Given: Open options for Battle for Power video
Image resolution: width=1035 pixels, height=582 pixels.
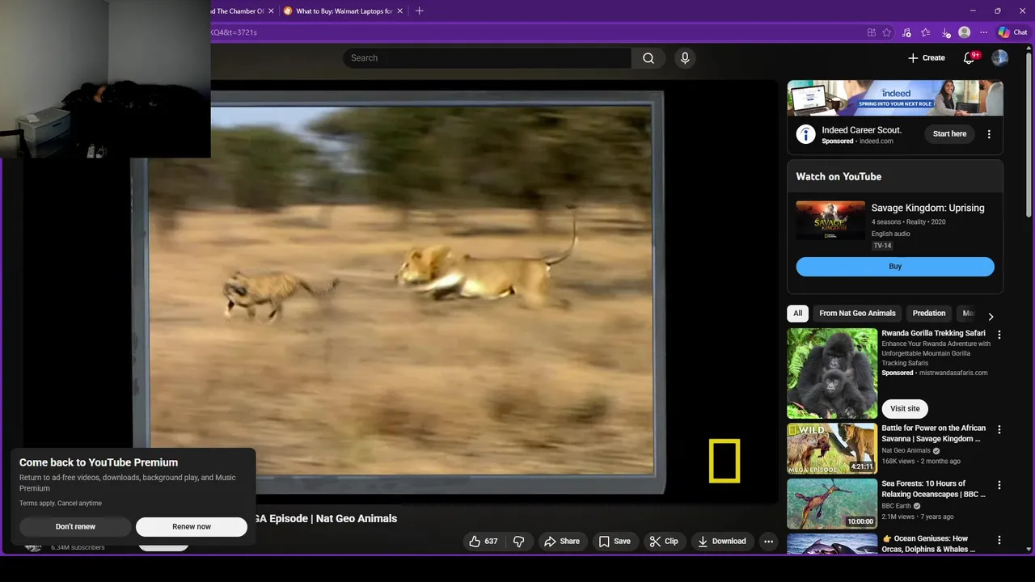Looking at the screenshot, I should pos(999,430).
